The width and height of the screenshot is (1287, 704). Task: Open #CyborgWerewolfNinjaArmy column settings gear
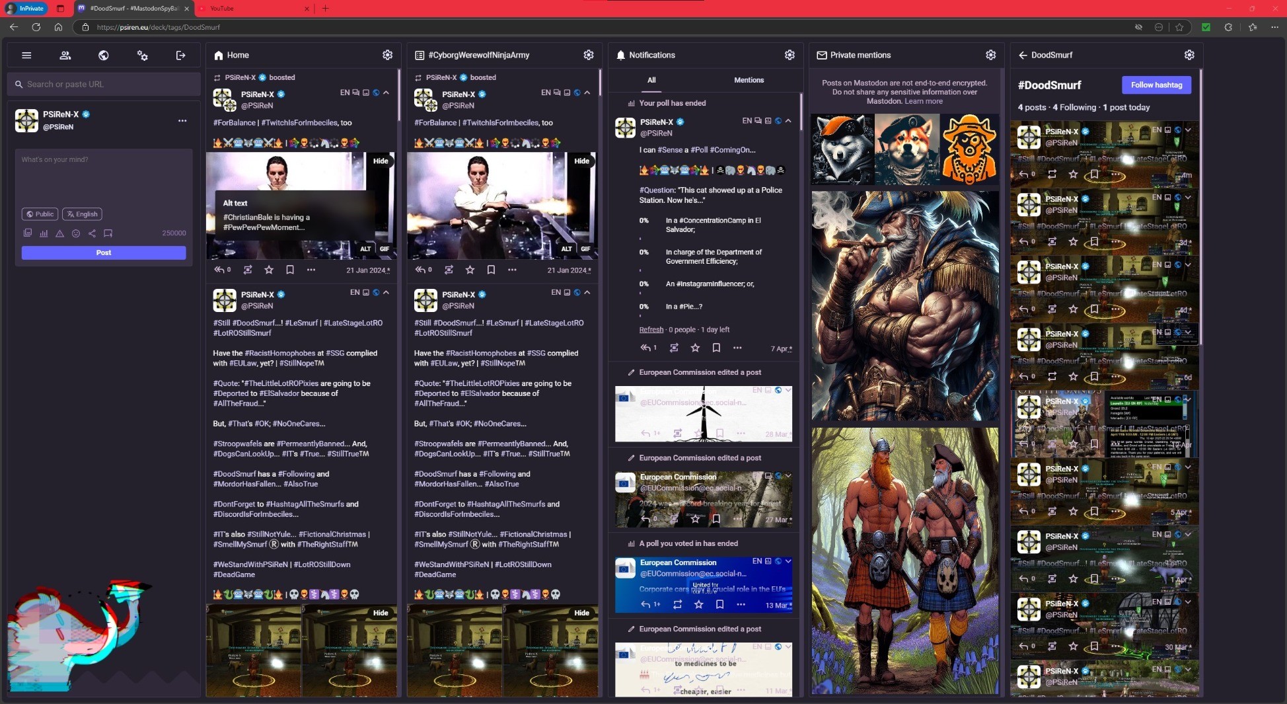click(x=589, y=56)
